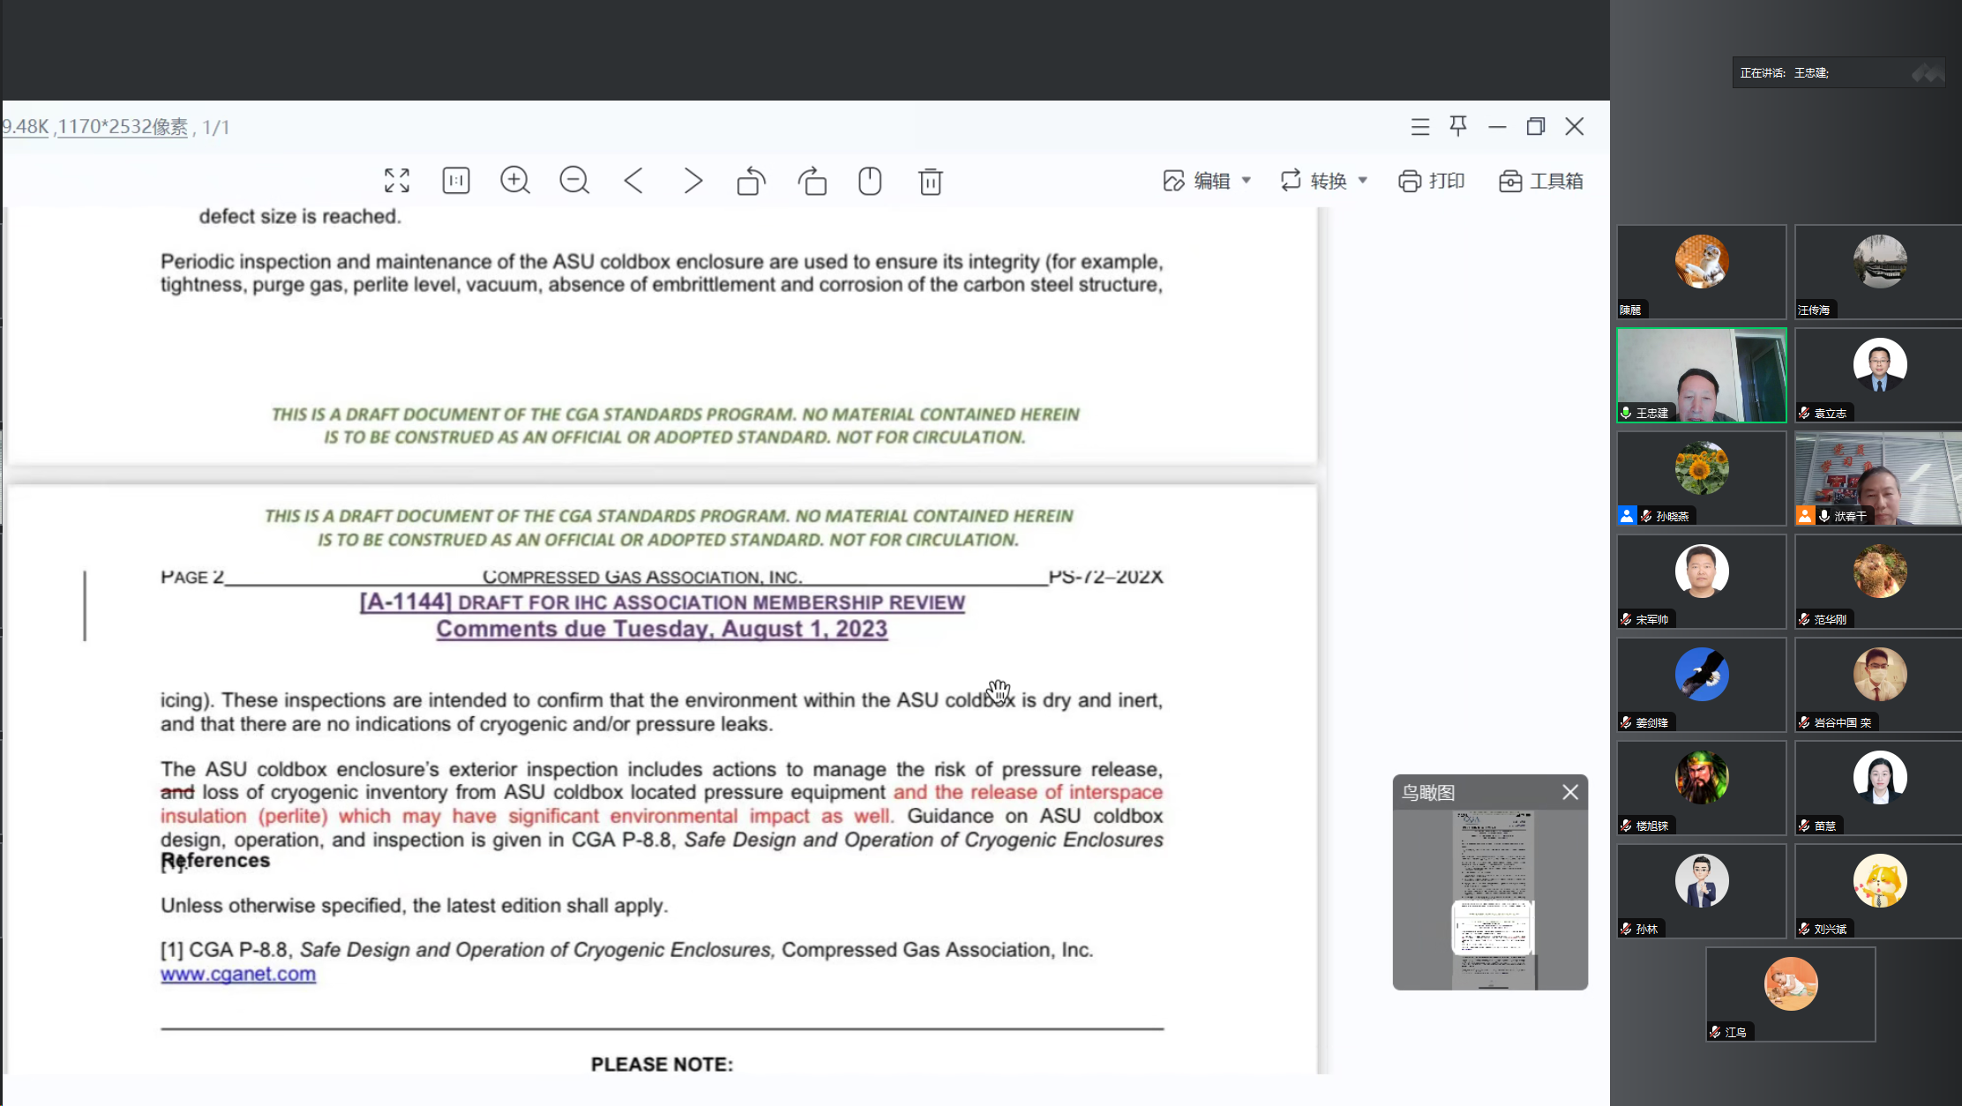1962x1106 pixels.
Task: Click the fullscreen expand icon
Action: point(397,181)
